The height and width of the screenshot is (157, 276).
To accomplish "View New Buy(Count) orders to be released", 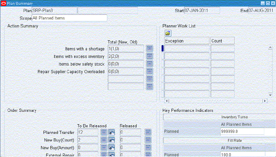I will (104, 140).
